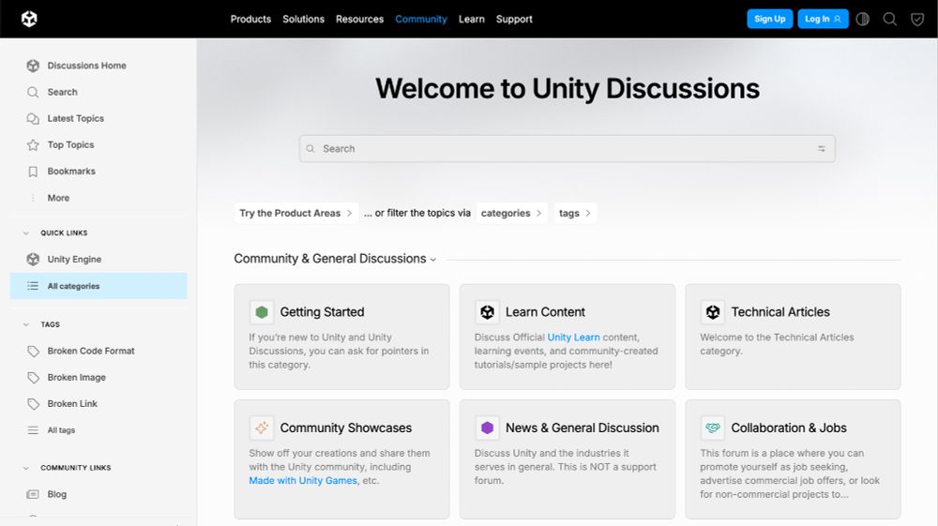Click the shield privacy icon in header
Screen dimensions: 938x526
[x=917, y=19]
